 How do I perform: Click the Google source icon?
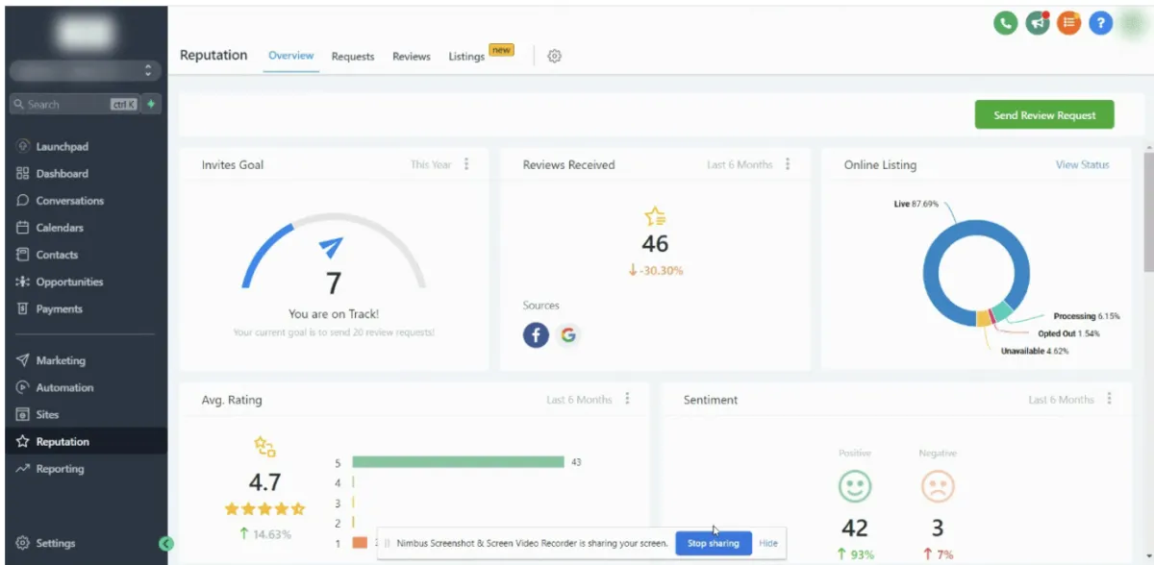(568, 334)
